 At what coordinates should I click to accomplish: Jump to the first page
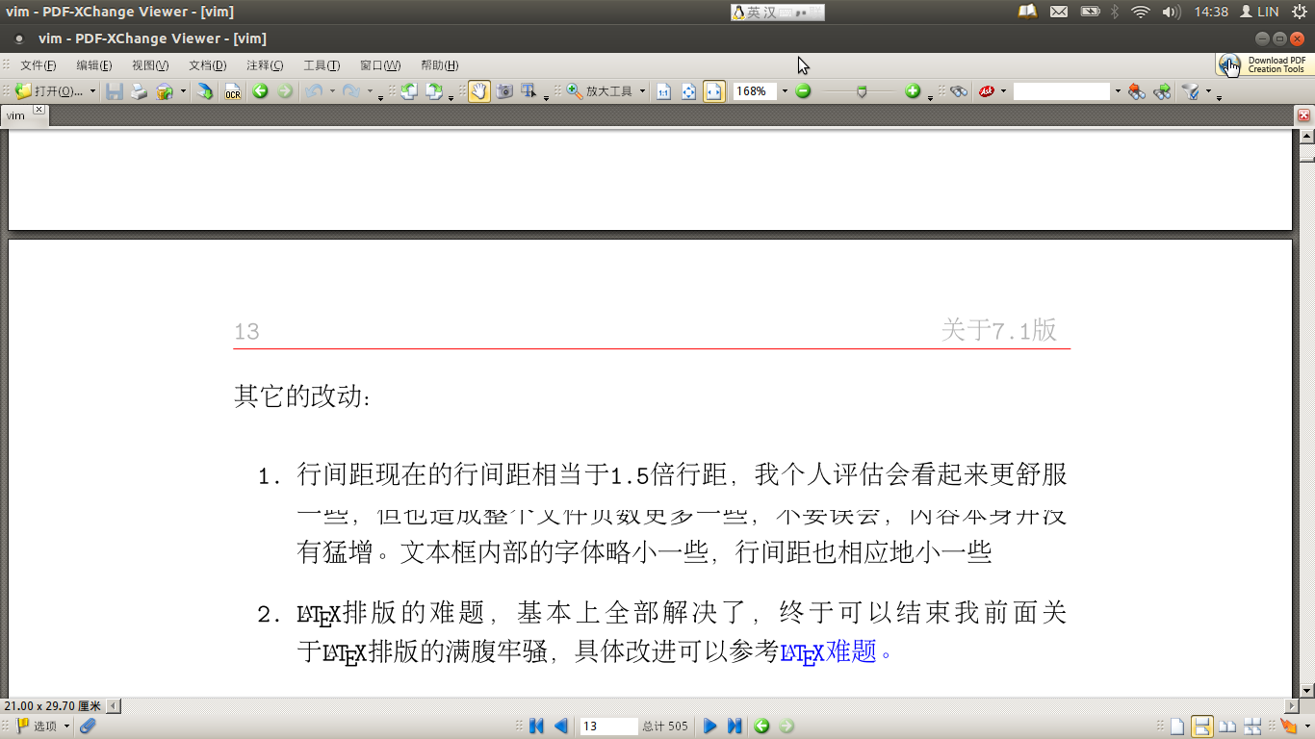click(537, 726)
